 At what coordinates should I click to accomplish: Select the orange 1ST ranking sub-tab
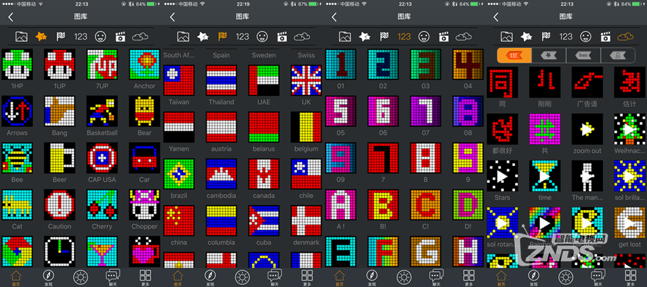514,55
